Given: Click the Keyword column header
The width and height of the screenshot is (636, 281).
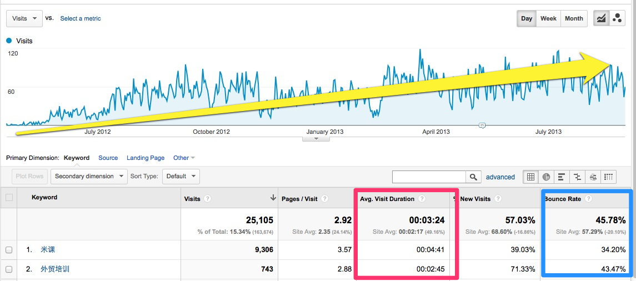Looking at the screenshot, I should point(44,198).
